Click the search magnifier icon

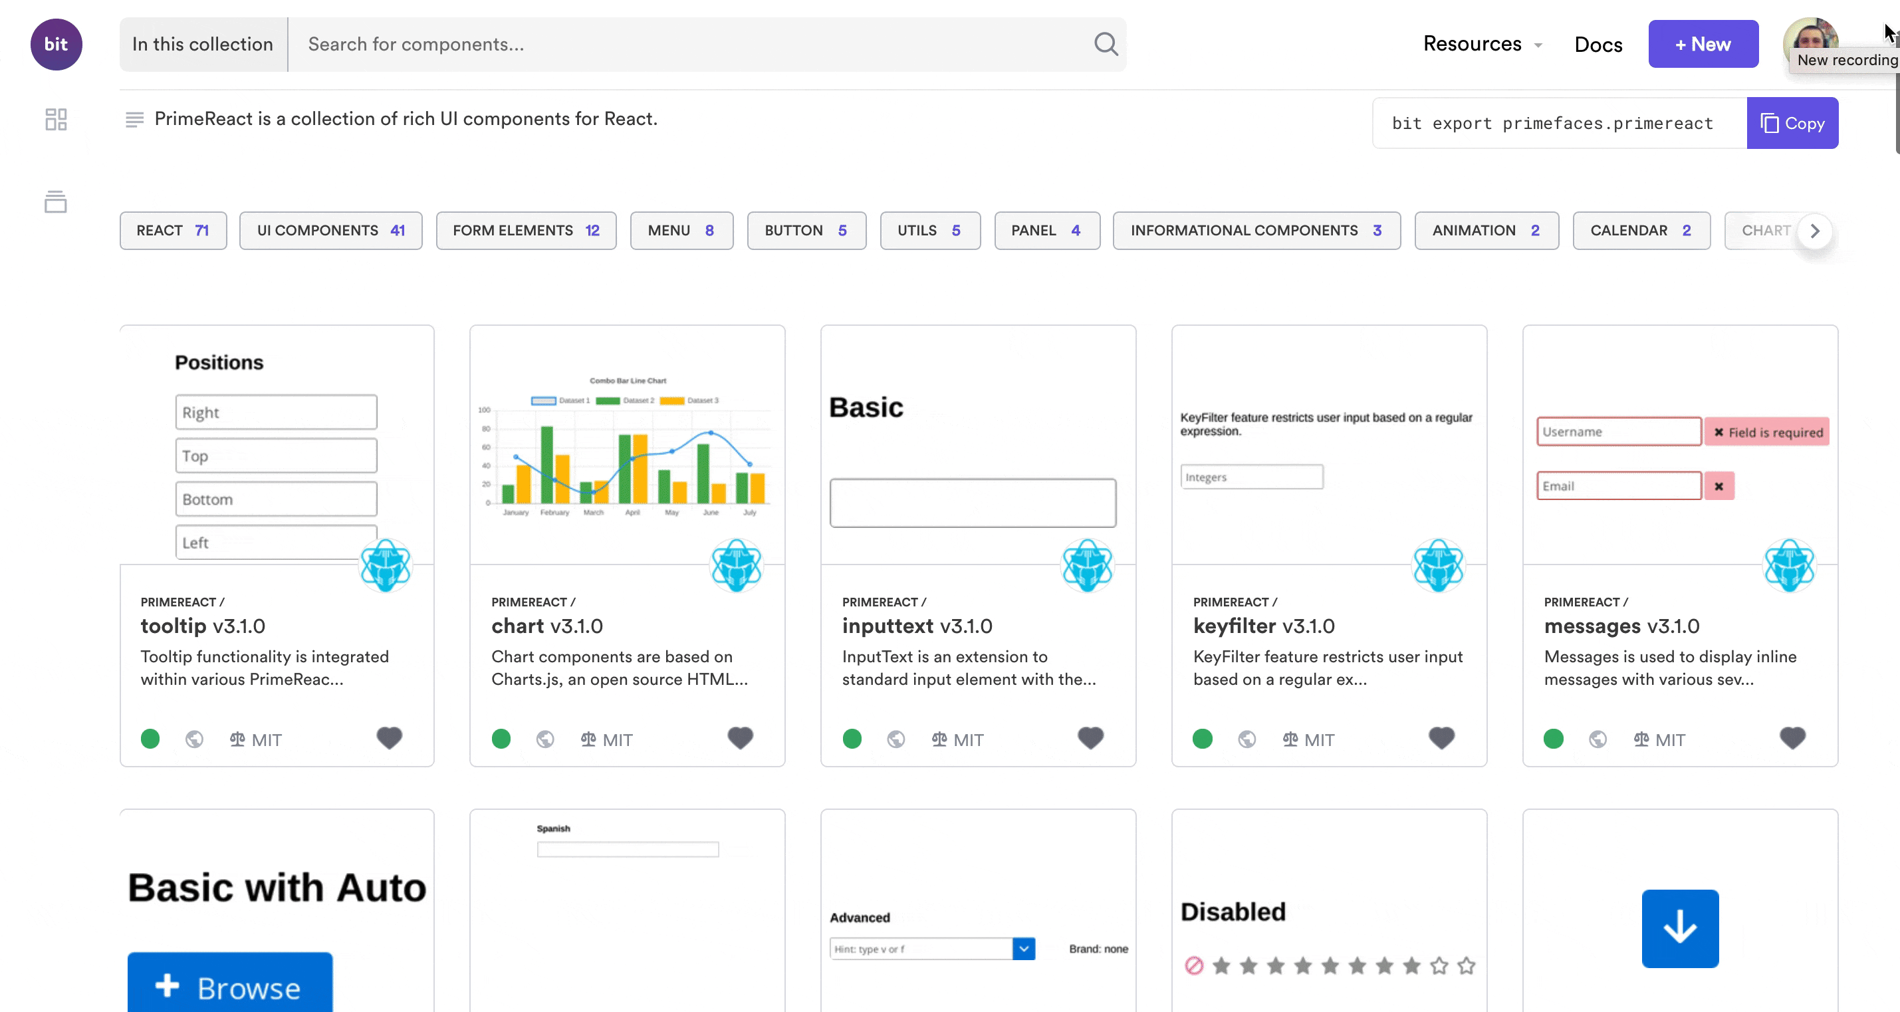click(1105, 45)
